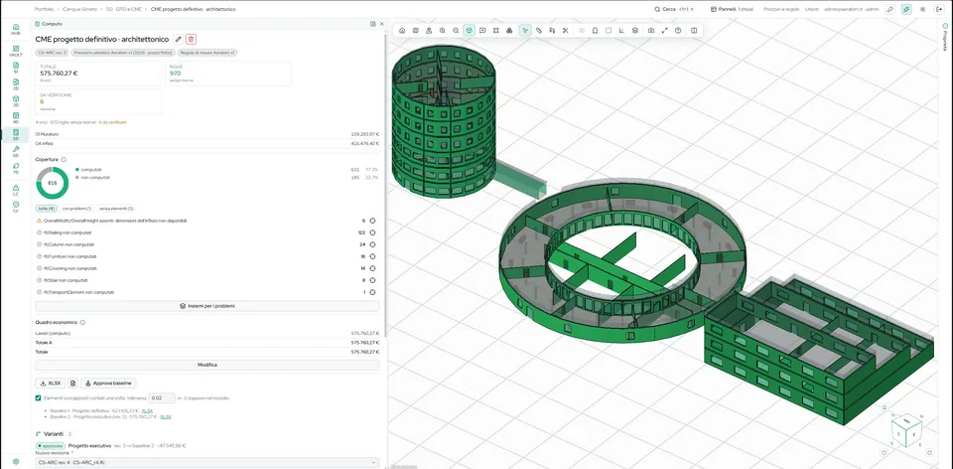Click the Computo panel tab
The image size is (953, 469).
point(49,24)
